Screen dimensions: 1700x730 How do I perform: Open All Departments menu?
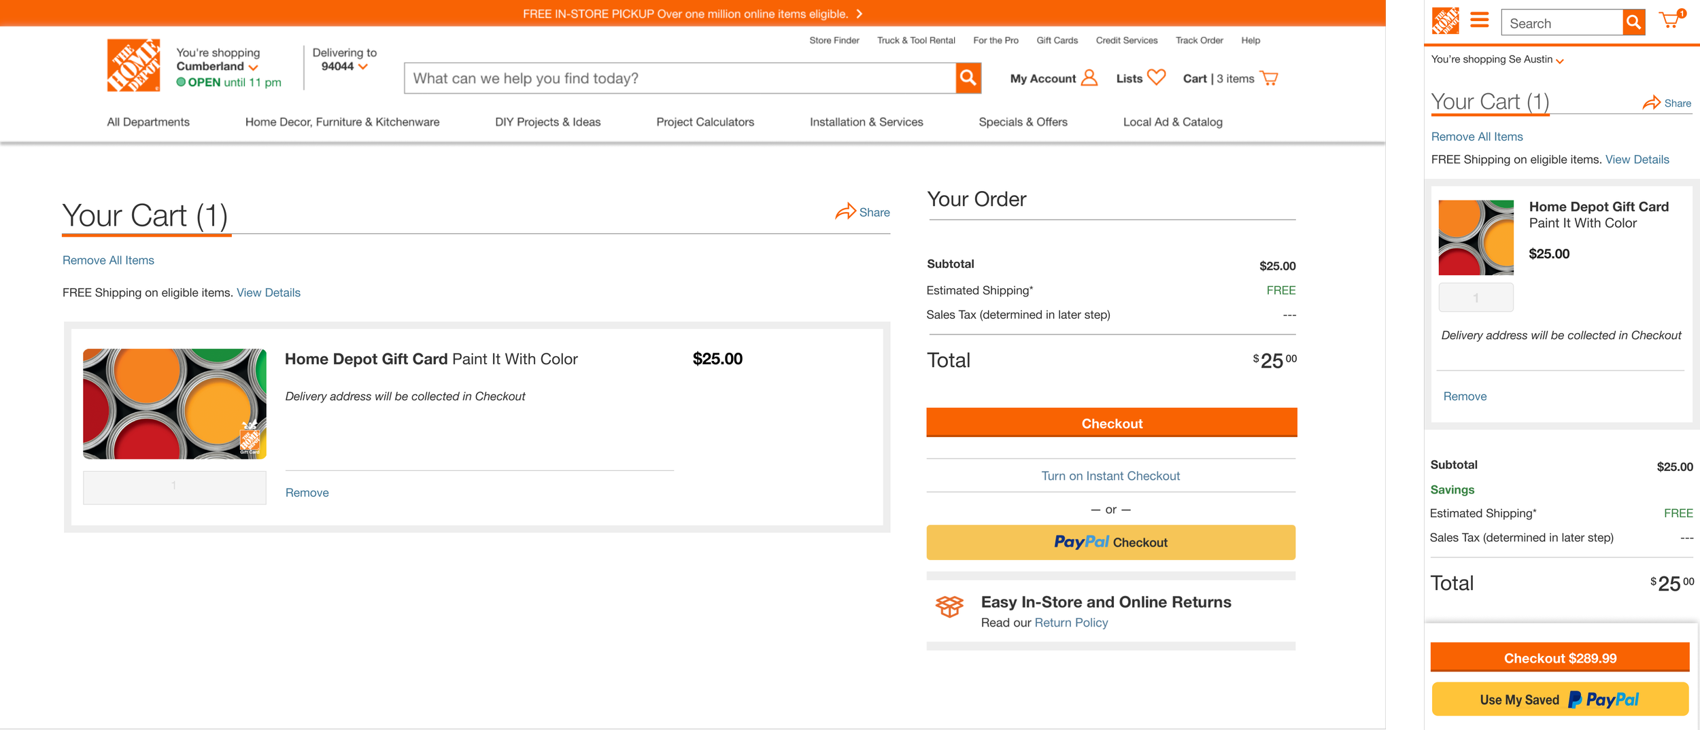[x=148, y=122]
